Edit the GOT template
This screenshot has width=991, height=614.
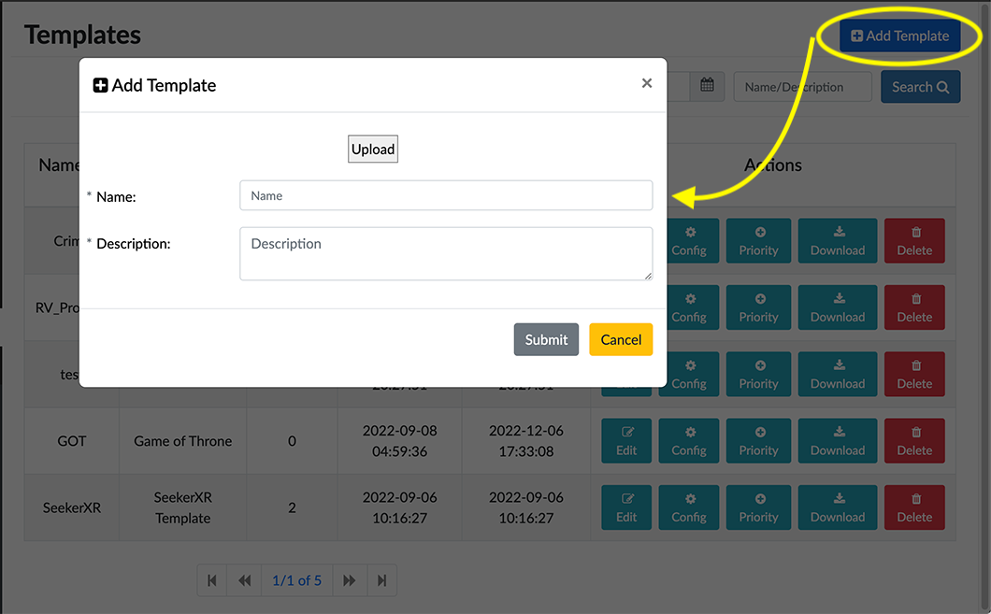626,441
